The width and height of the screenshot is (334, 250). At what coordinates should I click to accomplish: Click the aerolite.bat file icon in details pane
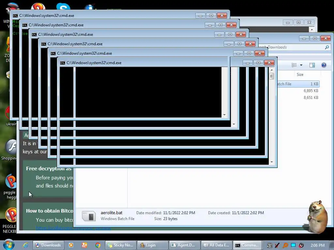pyautogui.click(x=89, y=216)
